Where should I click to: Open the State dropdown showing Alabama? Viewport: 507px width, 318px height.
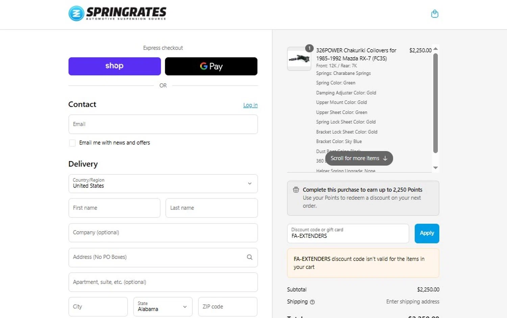(163, 307)
